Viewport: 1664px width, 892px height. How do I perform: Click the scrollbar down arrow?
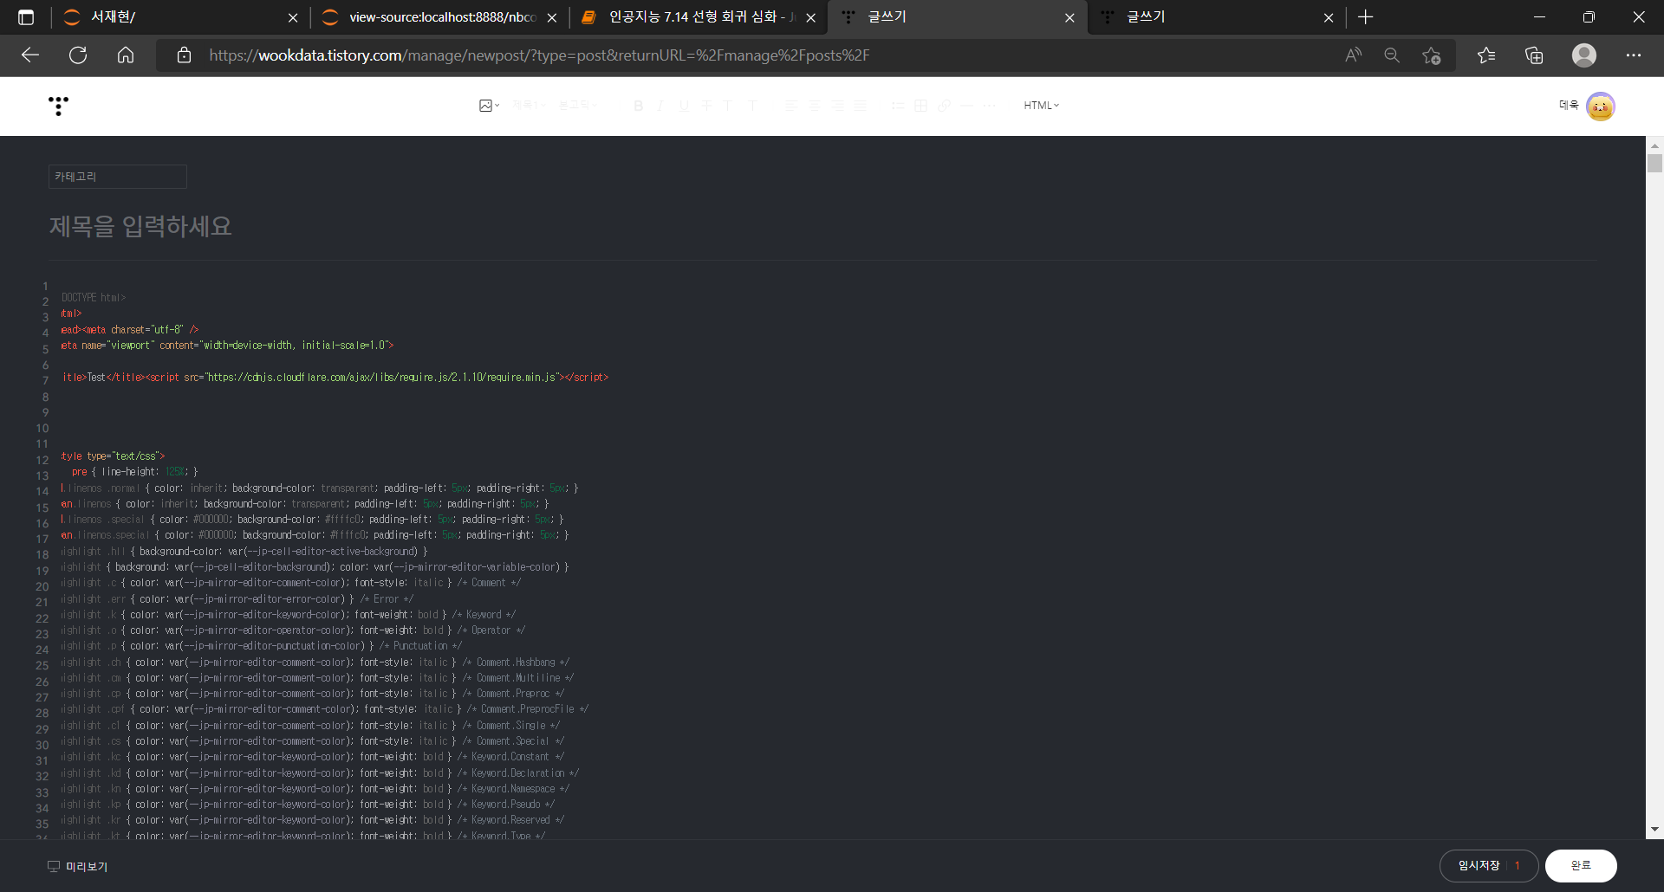coord(1654,830)
